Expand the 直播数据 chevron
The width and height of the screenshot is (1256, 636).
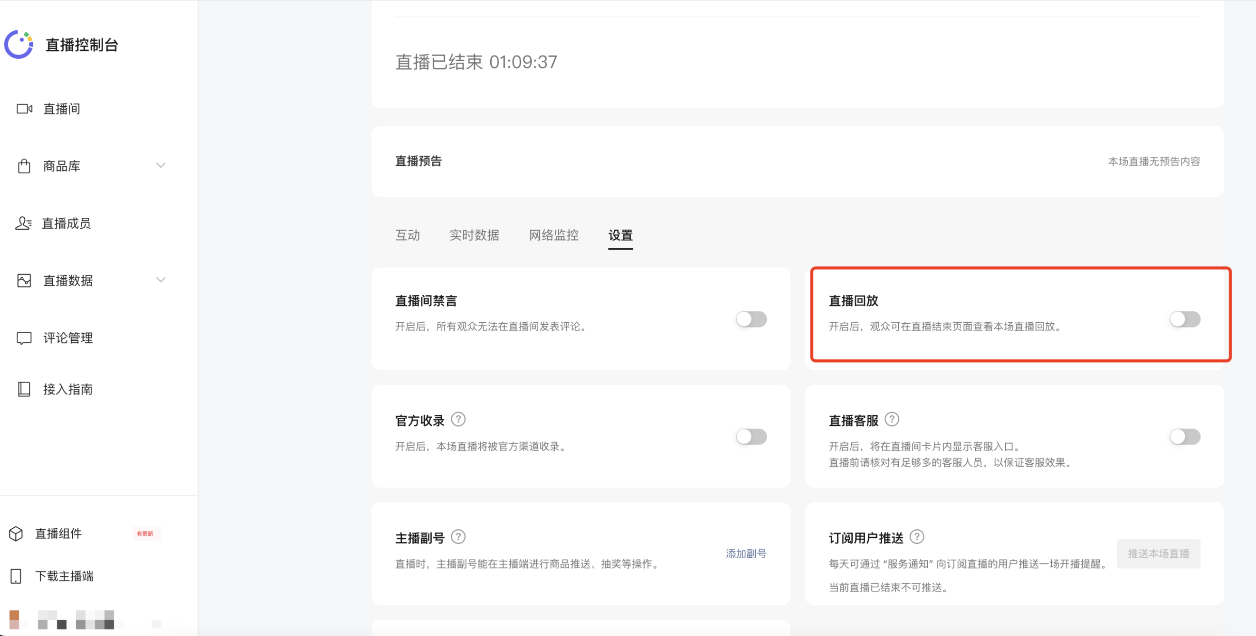click(161, 280)
